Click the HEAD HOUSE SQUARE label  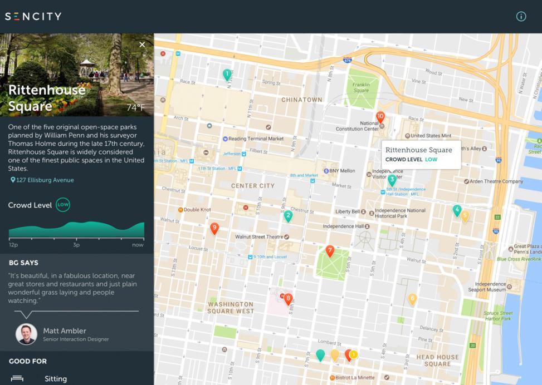click(438, 360)
